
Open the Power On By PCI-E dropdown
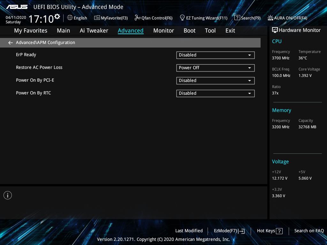pyautogui.click(x=216, y=81)
